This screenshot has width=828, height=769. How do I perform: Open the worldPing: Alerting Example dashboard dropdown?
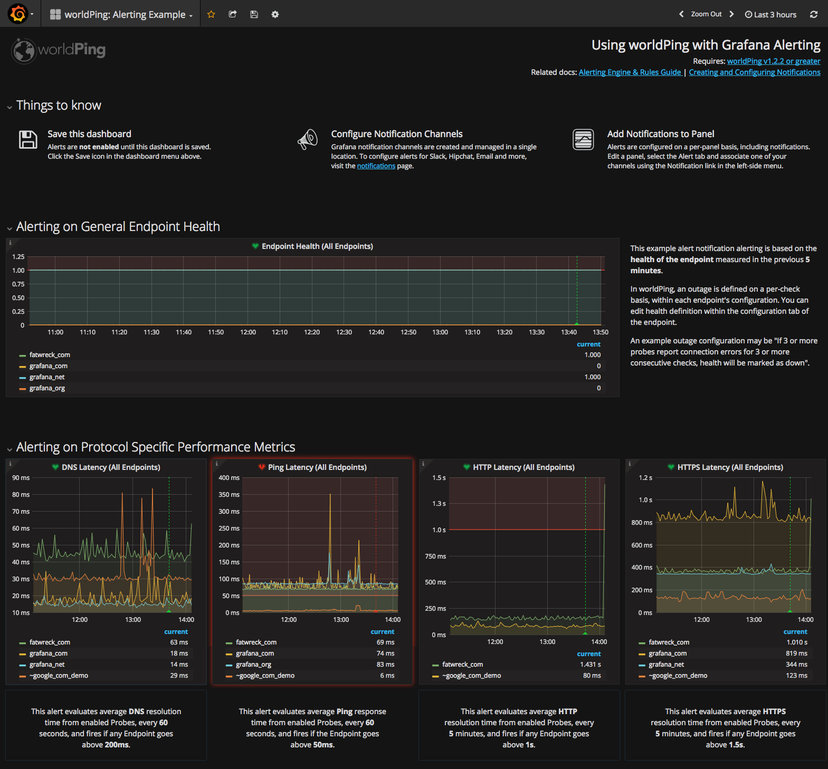pos(125,14)
